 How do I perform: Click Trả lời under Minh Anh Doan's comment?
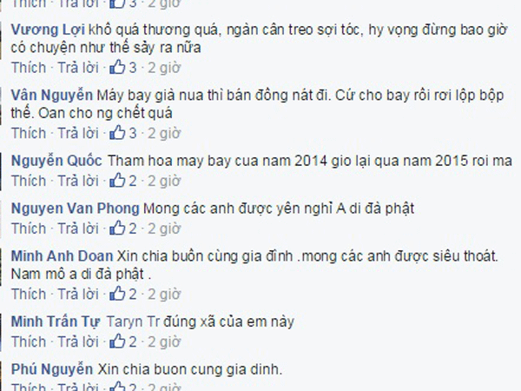[x=78, y=294]
